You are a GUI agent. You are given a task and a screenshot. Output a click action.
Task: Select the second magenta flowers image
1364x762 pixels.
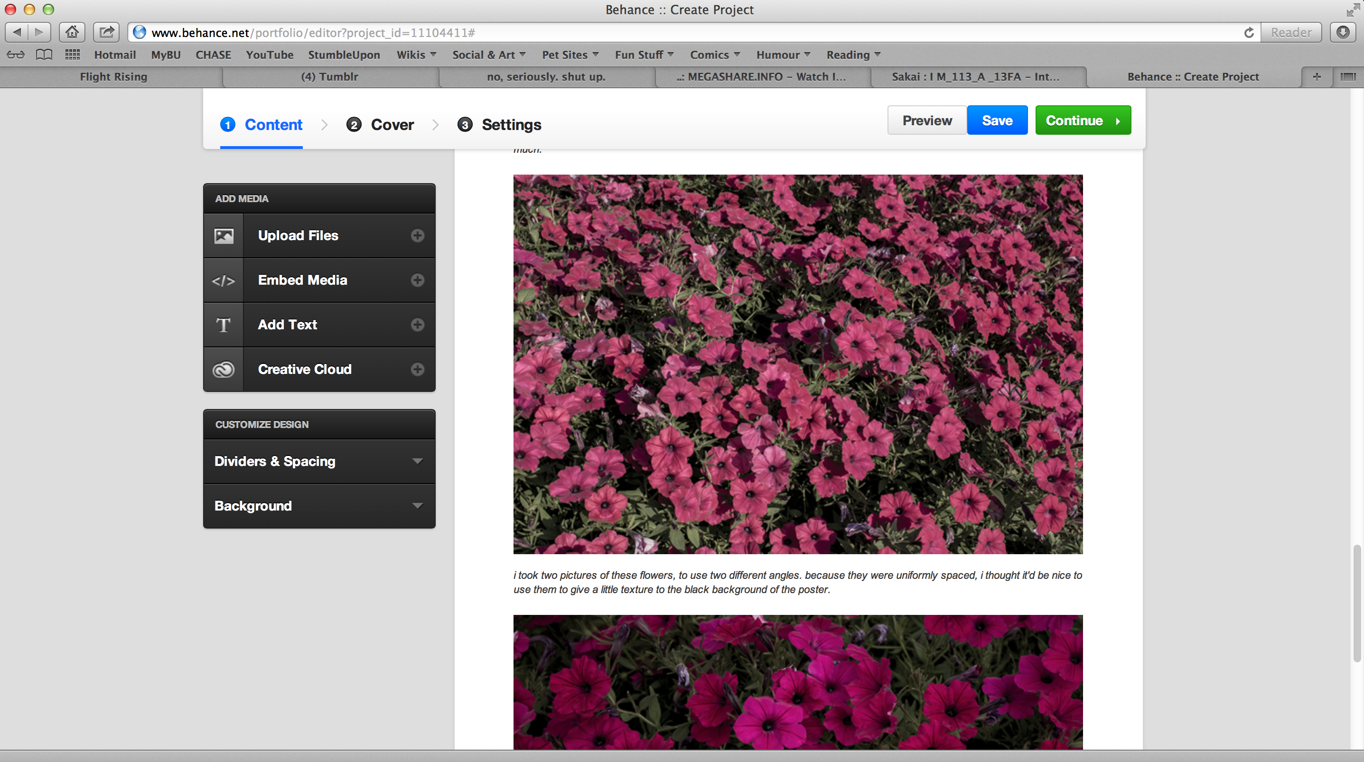[798, 682]
